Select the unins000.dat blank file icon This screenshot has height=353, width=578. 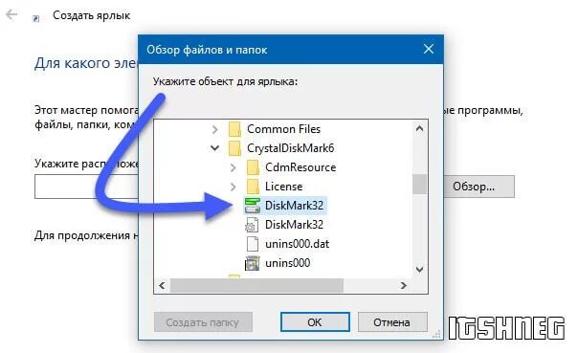point(253,244)
